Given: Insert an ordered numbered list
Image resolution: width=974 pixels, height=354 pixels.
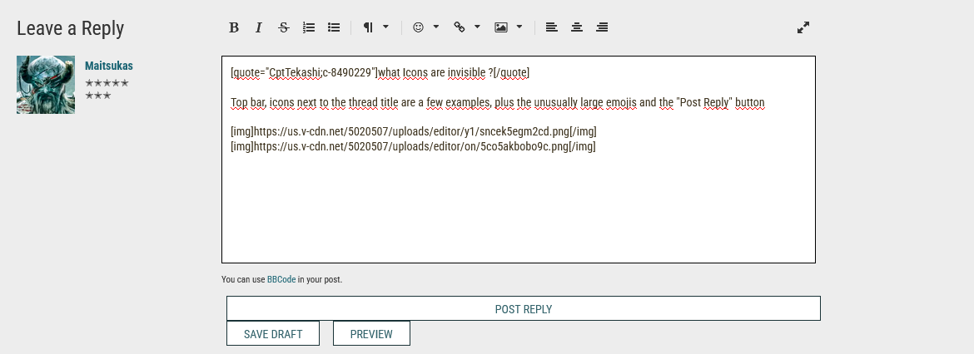Looking at the screenshot, I should [309, 27].
